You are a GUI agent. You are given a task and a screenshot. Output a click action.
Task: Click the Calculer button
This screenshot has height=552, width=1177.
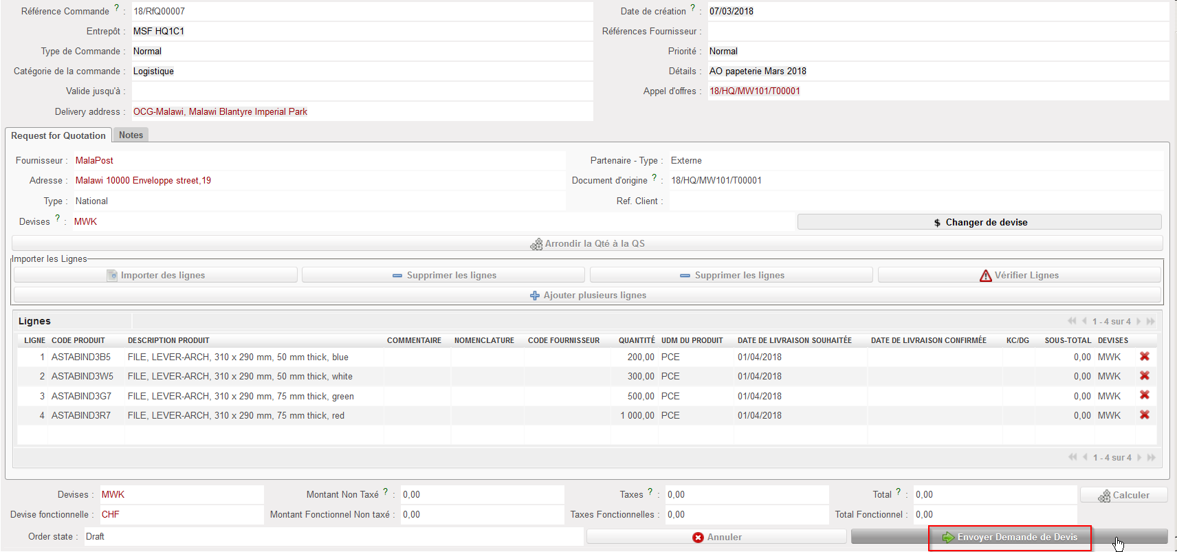(1123, 495)
